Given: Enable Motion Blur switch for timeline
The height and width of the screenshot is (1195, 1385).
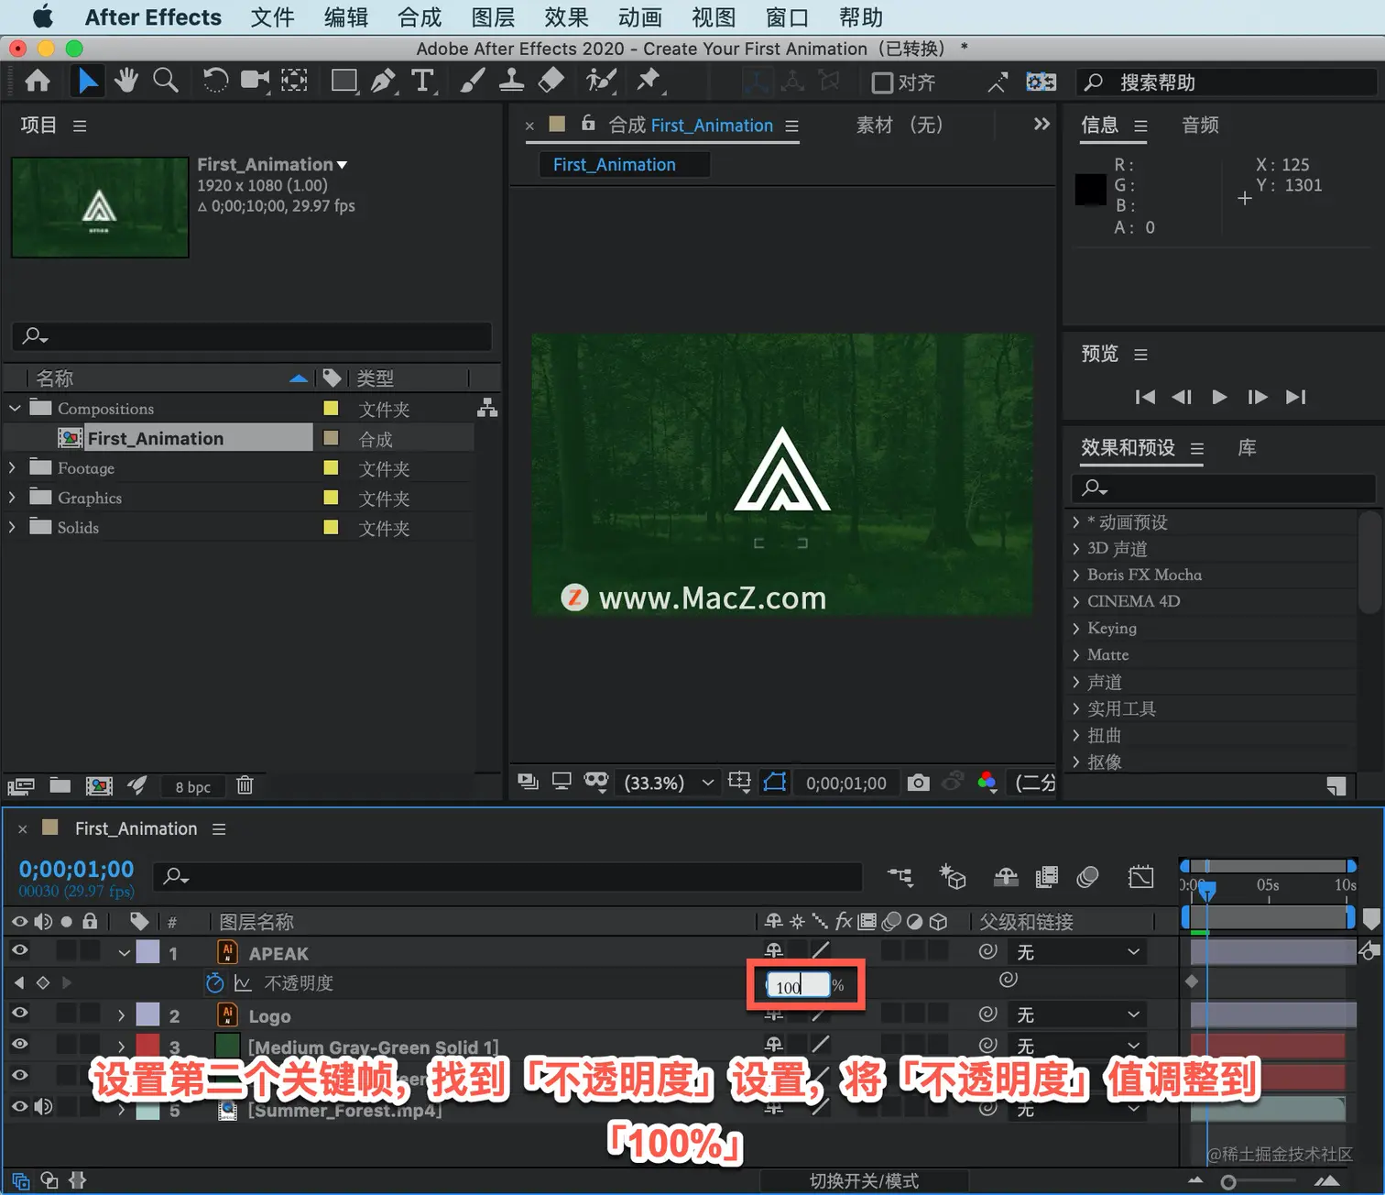Looking at the screenshot, I should (1087, 877).
